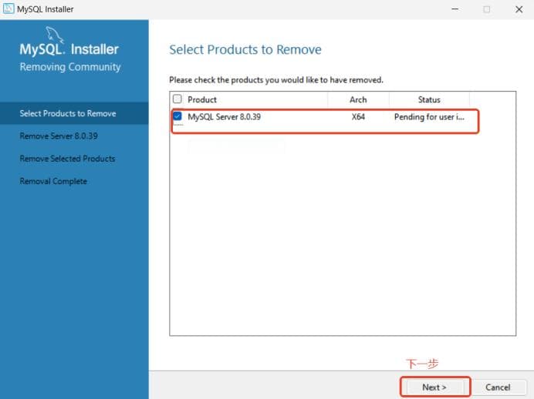
Task: Toggle the select-all Product header checkbox
Action: [177, 99]
